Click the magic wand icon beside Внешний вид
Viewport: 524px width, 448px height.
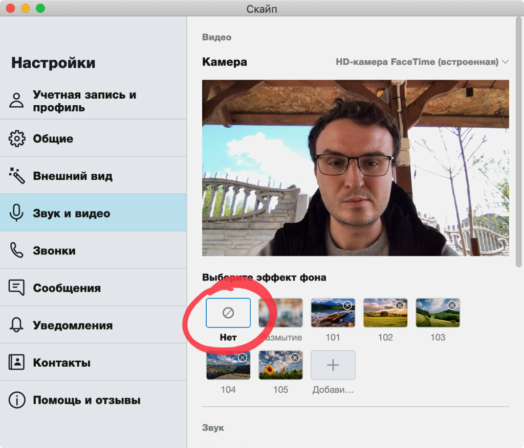17,175
